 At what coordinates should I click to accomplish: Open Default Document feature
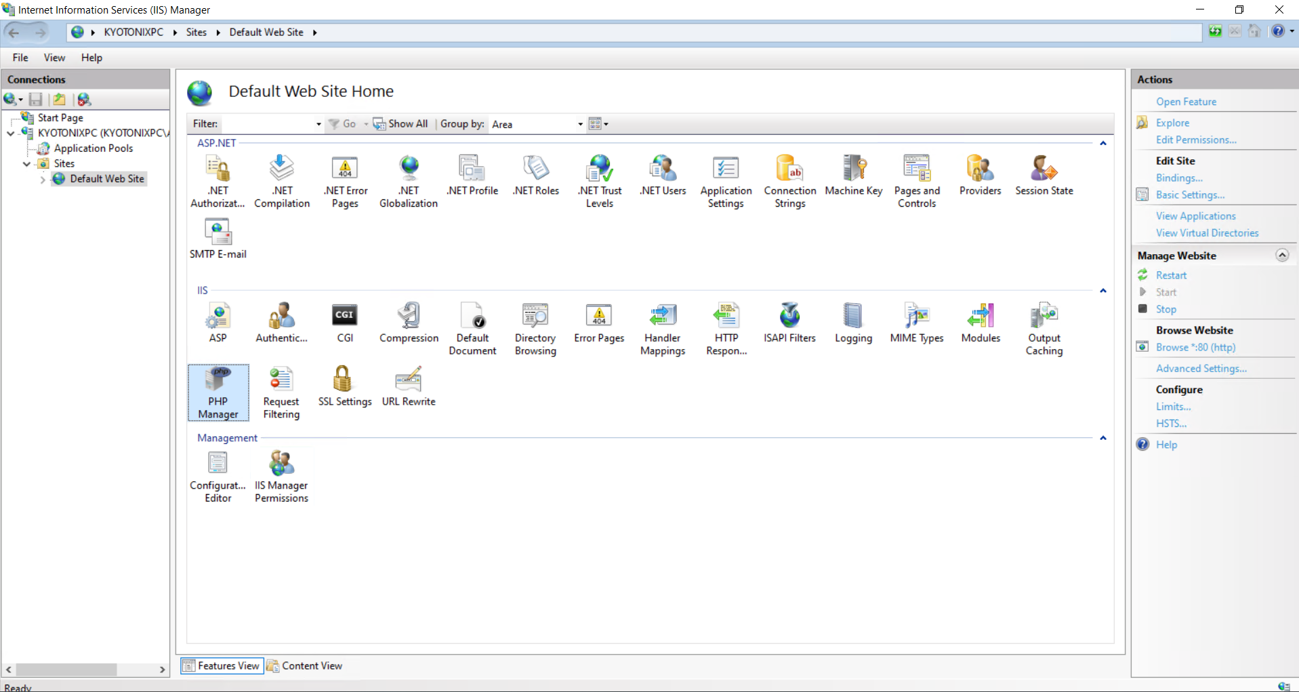[472, 329]
